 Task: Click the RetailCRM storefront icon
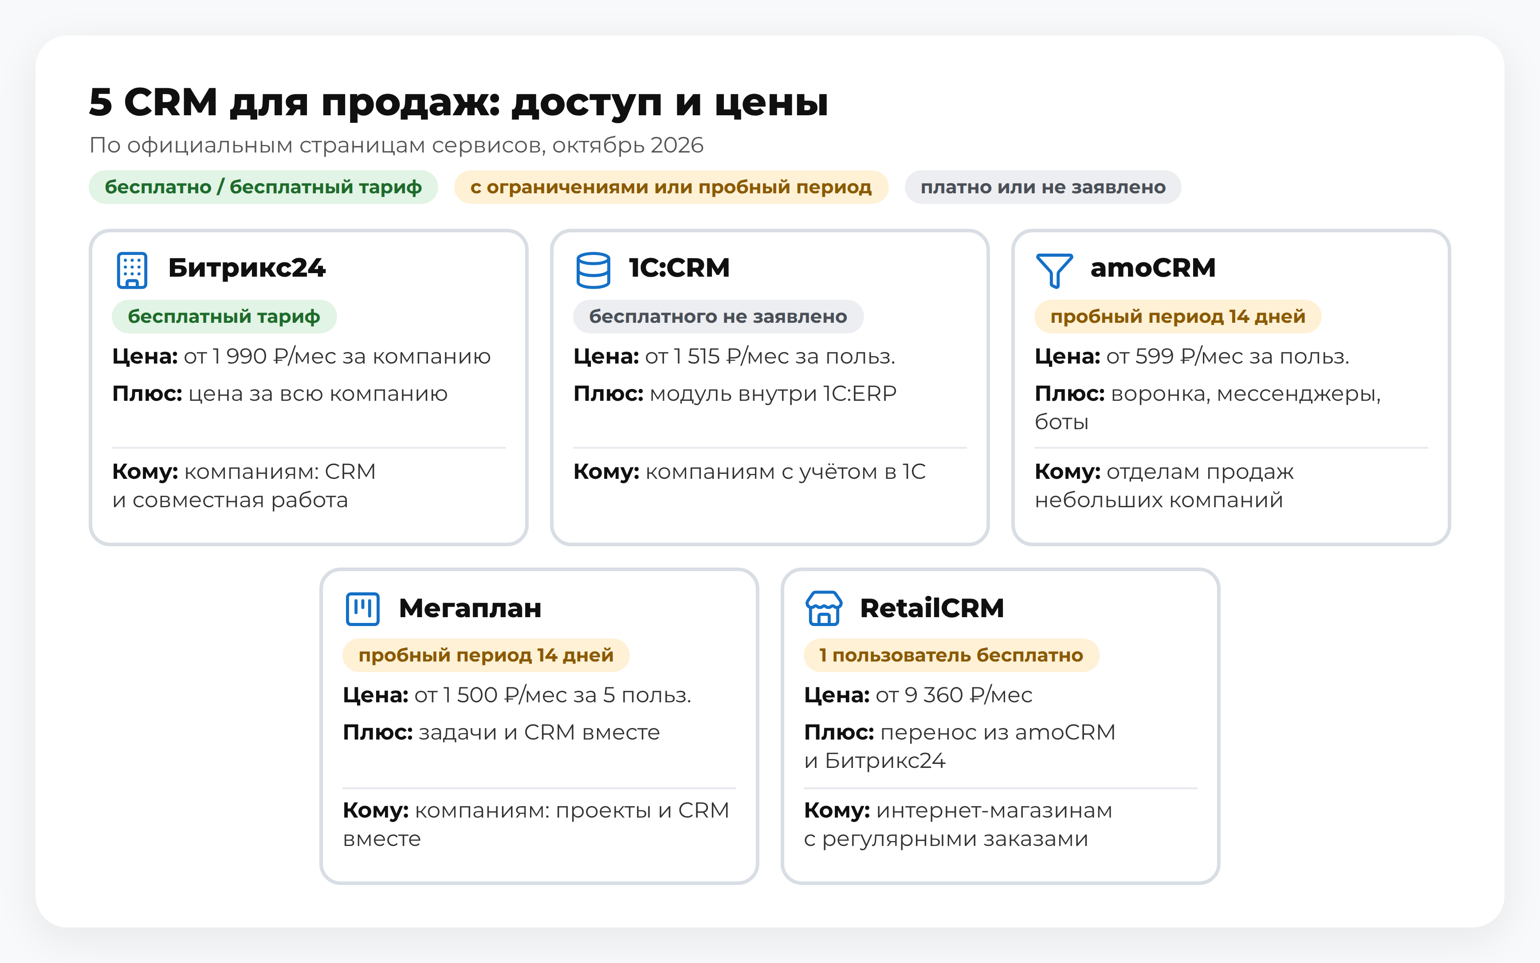[824, 608]
